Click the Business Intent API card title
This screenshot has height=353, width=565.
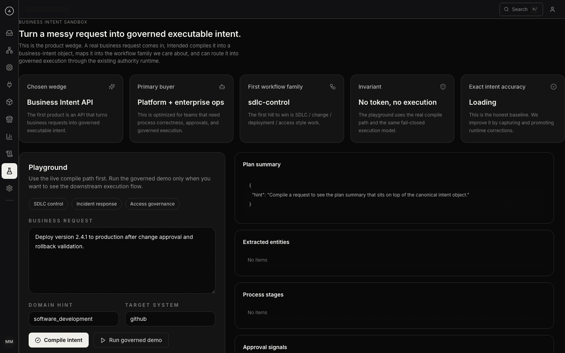click(60, 102)
